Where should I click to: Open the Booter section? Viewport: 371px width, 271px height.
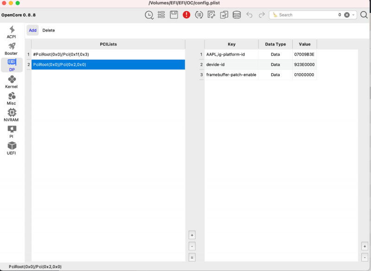coord(12,49)
